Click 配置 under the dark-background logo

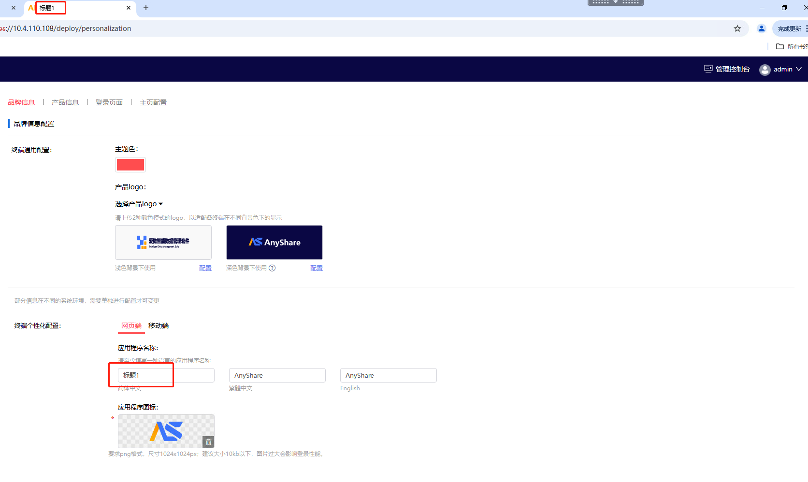(317, 268)
